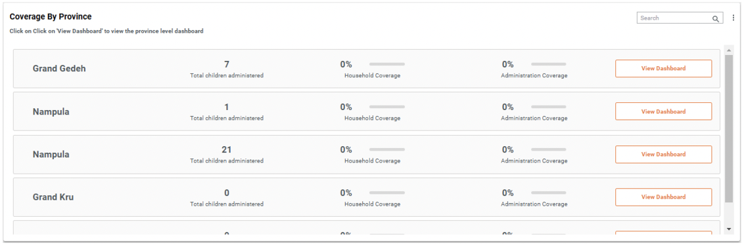This screenshot has width=744, height=245.
Task: Click the 7 total children administered count
Action: [227, 64]
